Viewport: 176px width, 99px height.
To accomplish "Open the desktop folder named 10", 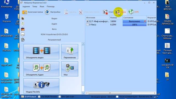I will click(x=167, y=76).
